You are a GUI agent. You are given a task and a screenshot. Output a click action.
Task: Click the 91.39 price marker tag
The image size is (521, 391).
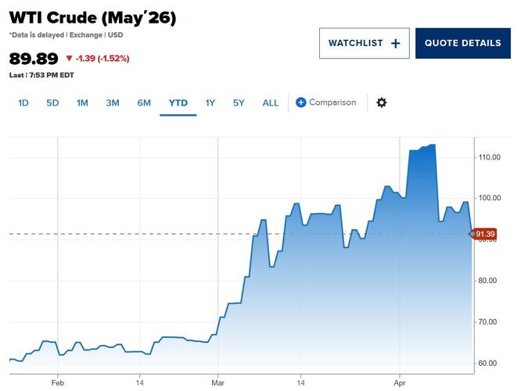point(483,234)
